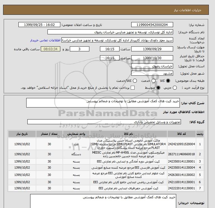Click the remaining days field showing 3

click(x=80, y=49)
